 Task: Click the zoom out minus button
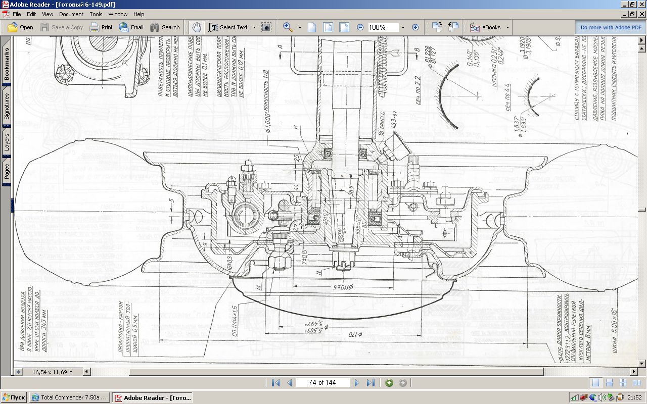click(x=360, y=27)
